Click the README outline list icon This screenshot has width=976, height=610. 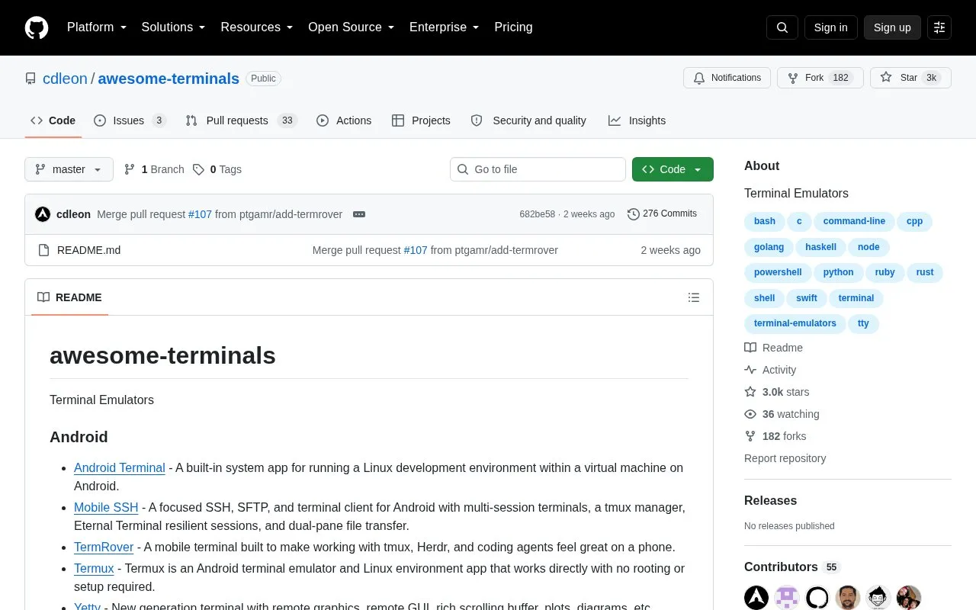694,297
